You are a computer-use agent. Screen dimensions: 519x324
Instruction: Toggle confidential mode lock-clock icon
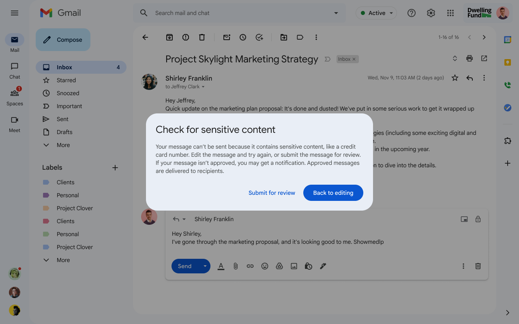309,266
